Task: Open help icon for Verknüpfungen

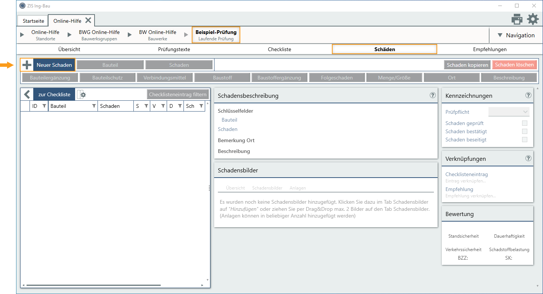Action: coord(528,158)
